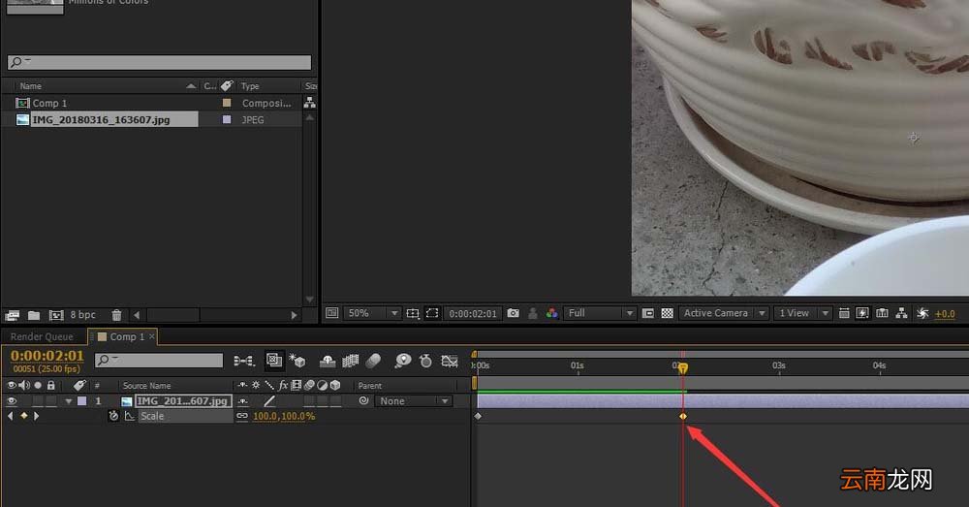969x507 pixels.
Task: Click the viewer current time 0:00:02:01
Action: click(x=473, y=313)
